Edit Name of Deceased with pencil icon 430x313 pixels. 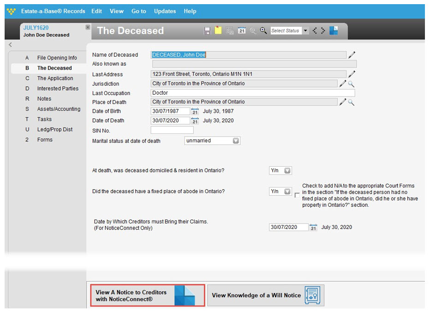pyautogui.click(x=352, y=55)
